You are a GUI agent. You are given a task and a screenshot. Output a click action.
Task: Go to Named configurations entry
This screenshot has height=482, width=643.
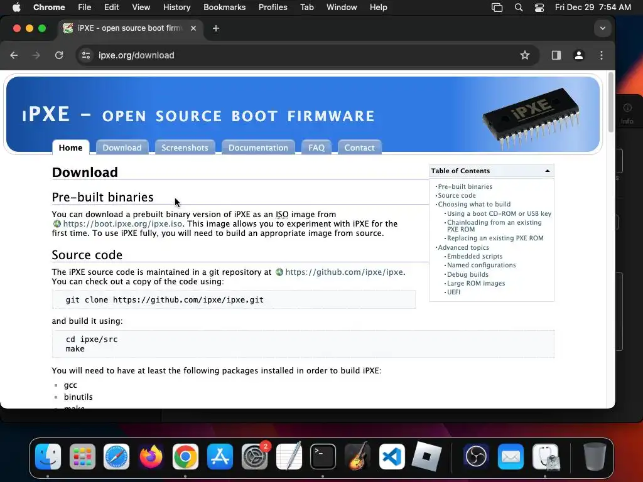tap(482, 265)
